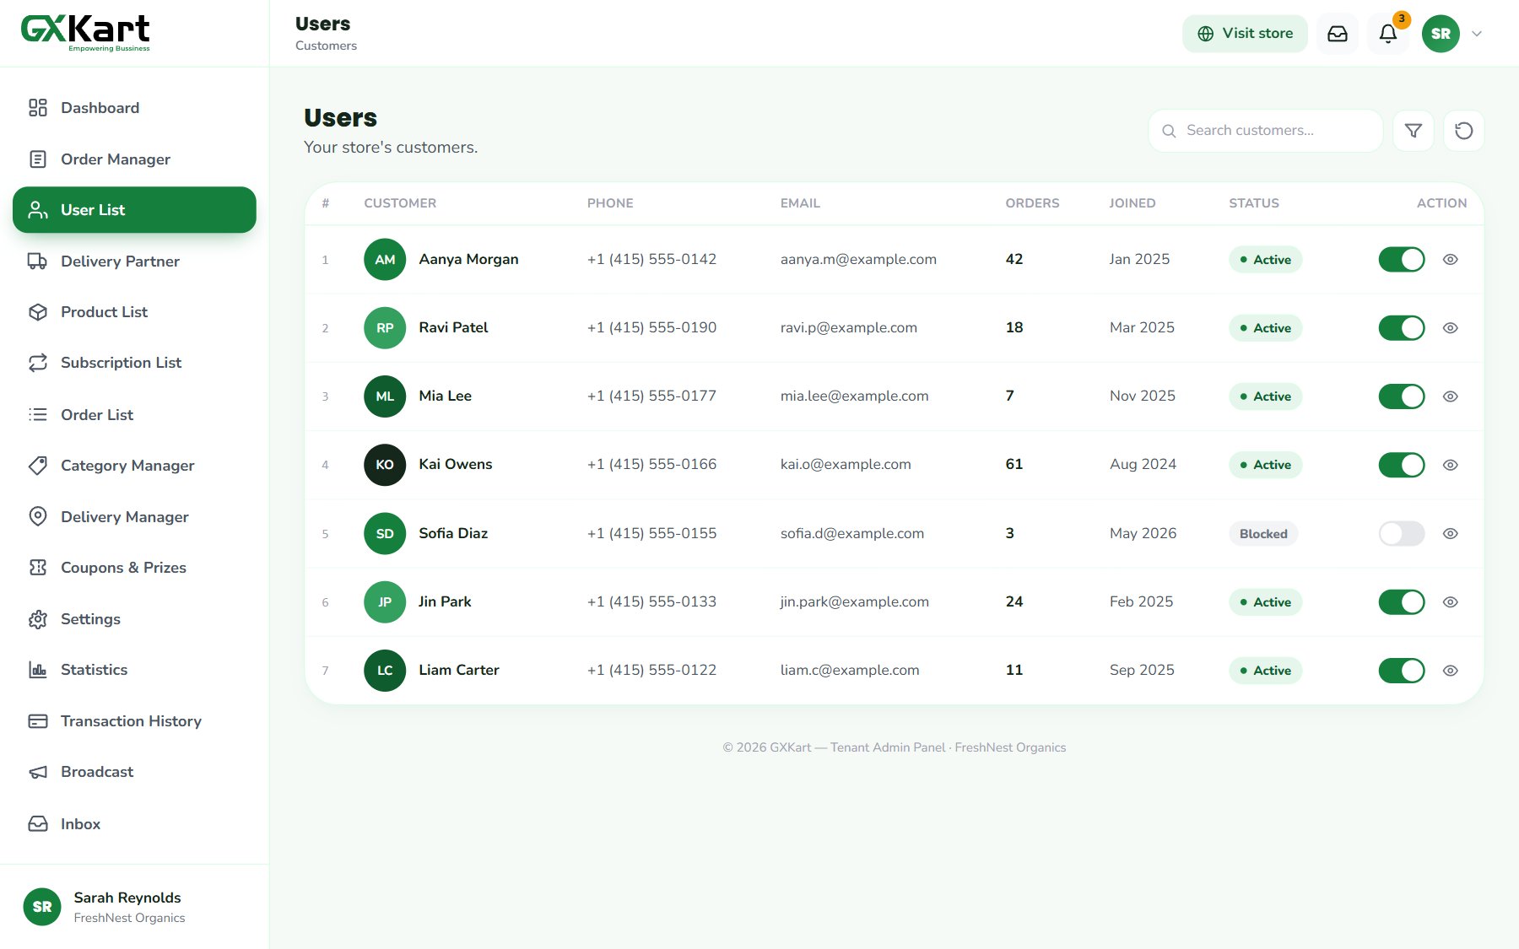This screenshot has height=949, width=1519.
Task: Go to Order Manager
Action: coord(134,159)
